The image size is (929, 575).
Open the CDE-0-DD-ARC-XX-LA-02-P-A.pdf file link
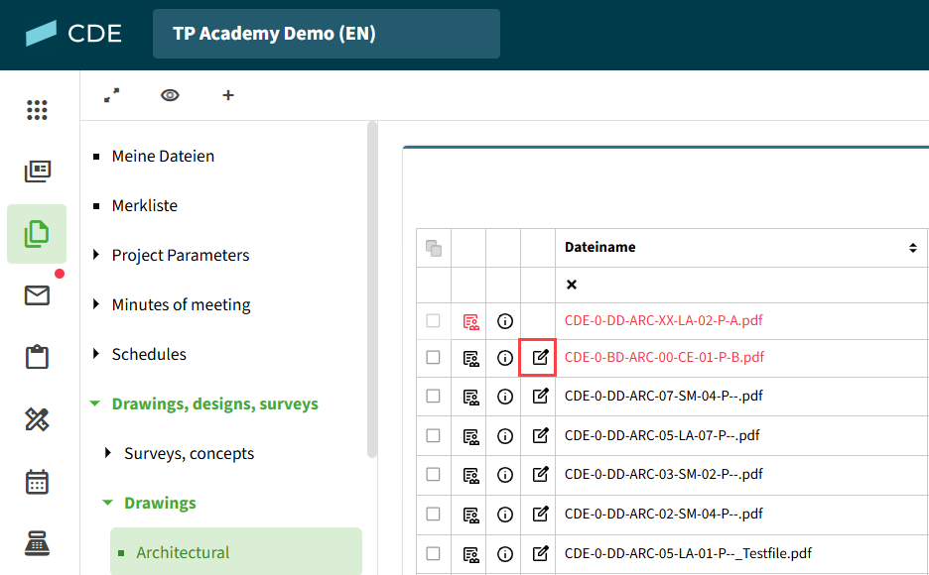(x=663, y=320)
